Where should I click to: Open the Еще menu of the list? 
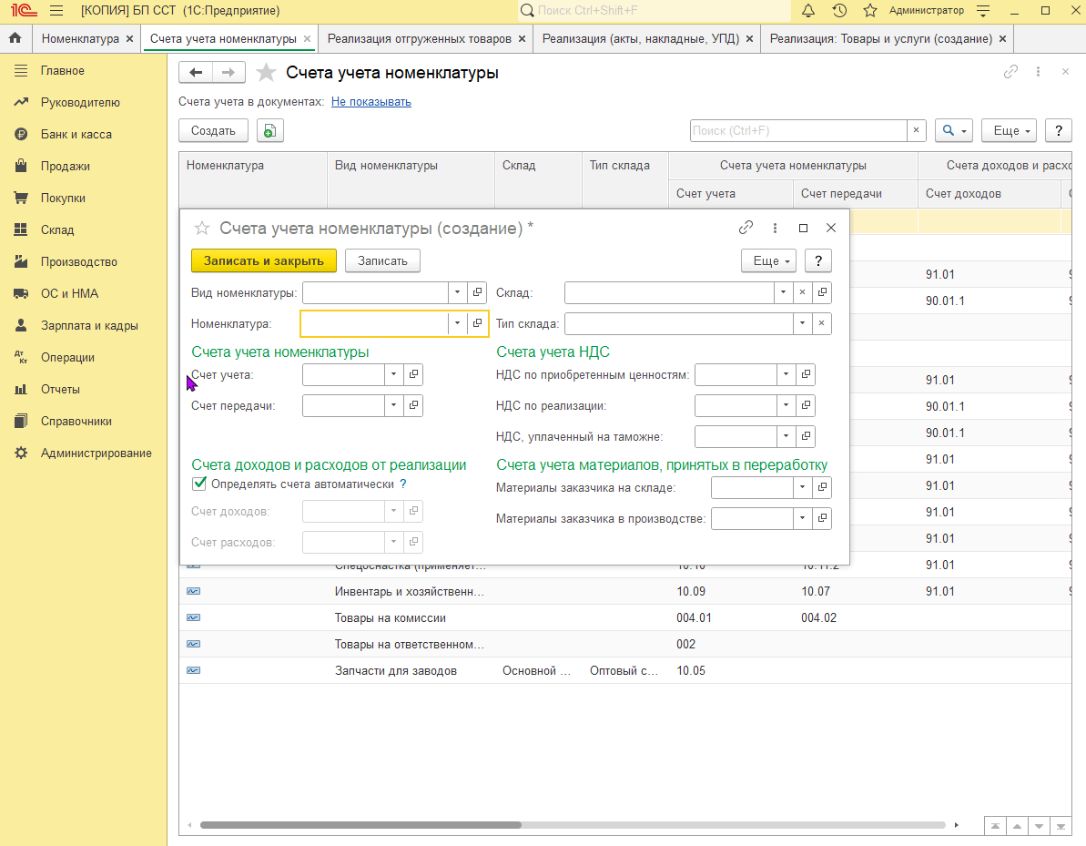coord(1010,130)
